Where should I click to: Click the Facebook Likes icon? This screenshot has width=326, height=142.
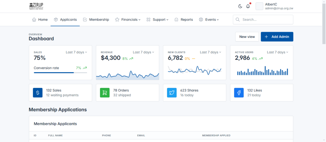click(x=239, y=93)
